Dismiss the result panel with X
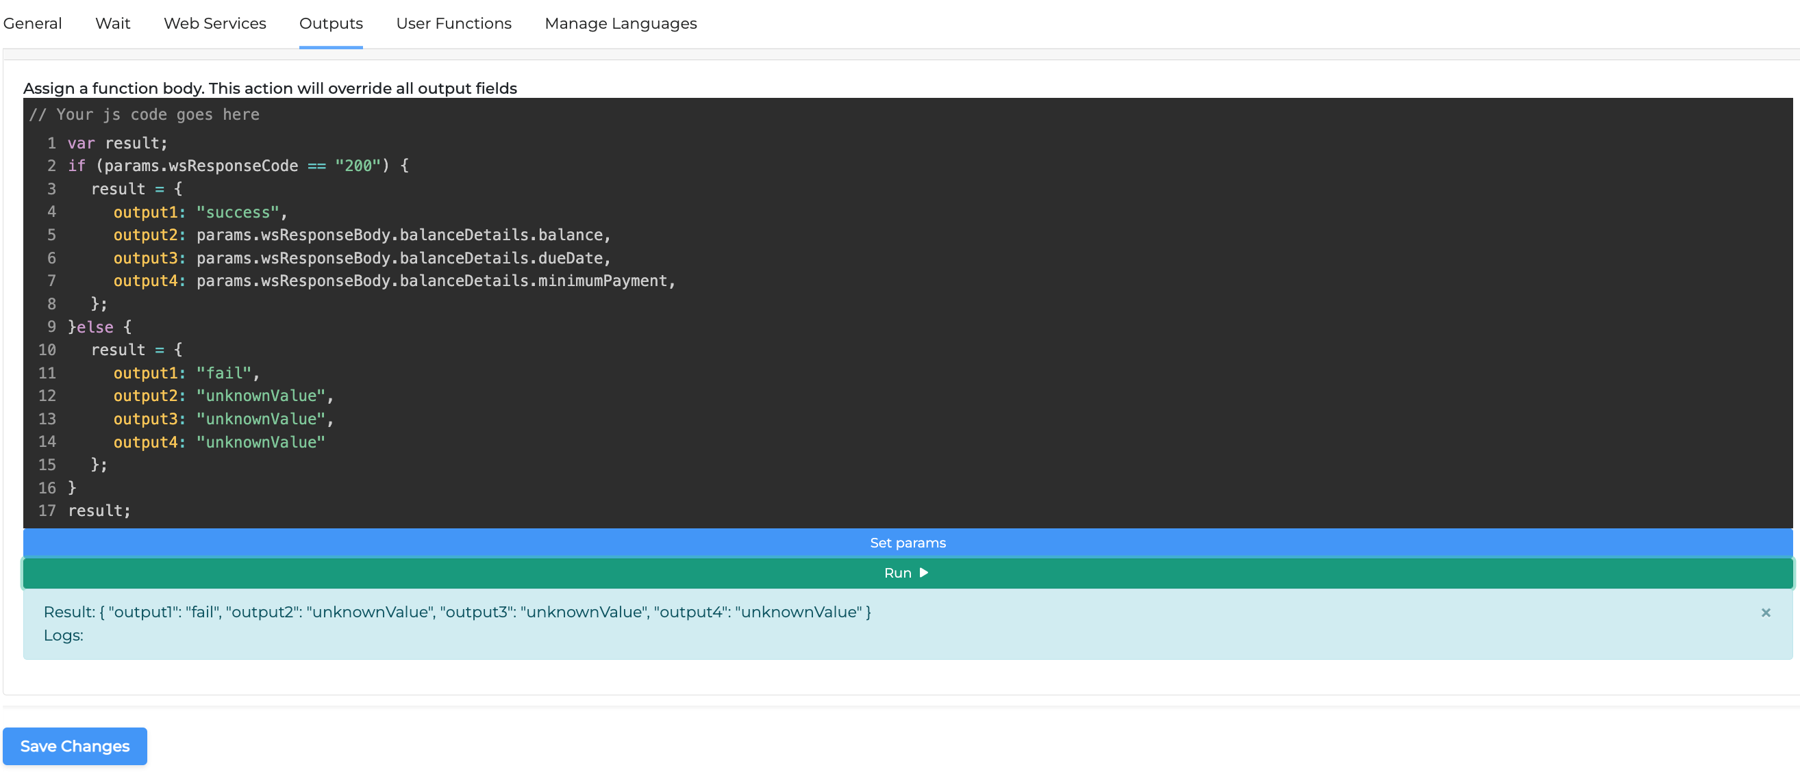The image size is (1800, 772). click(1765, 612)
